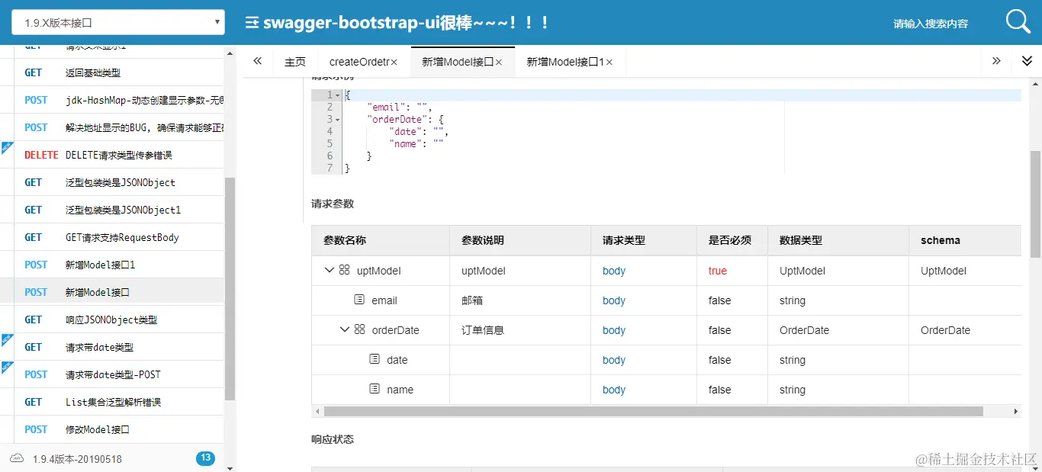
Task: Fold JSON code at line 1
Action: (x=337, y=95)
